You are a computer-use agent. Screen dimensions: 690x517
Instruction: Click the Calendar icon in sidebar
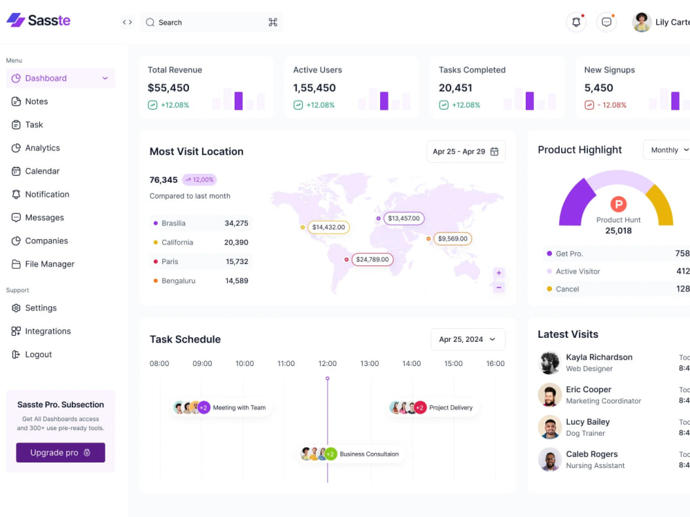pyautogui.click(x=17, y=172)
